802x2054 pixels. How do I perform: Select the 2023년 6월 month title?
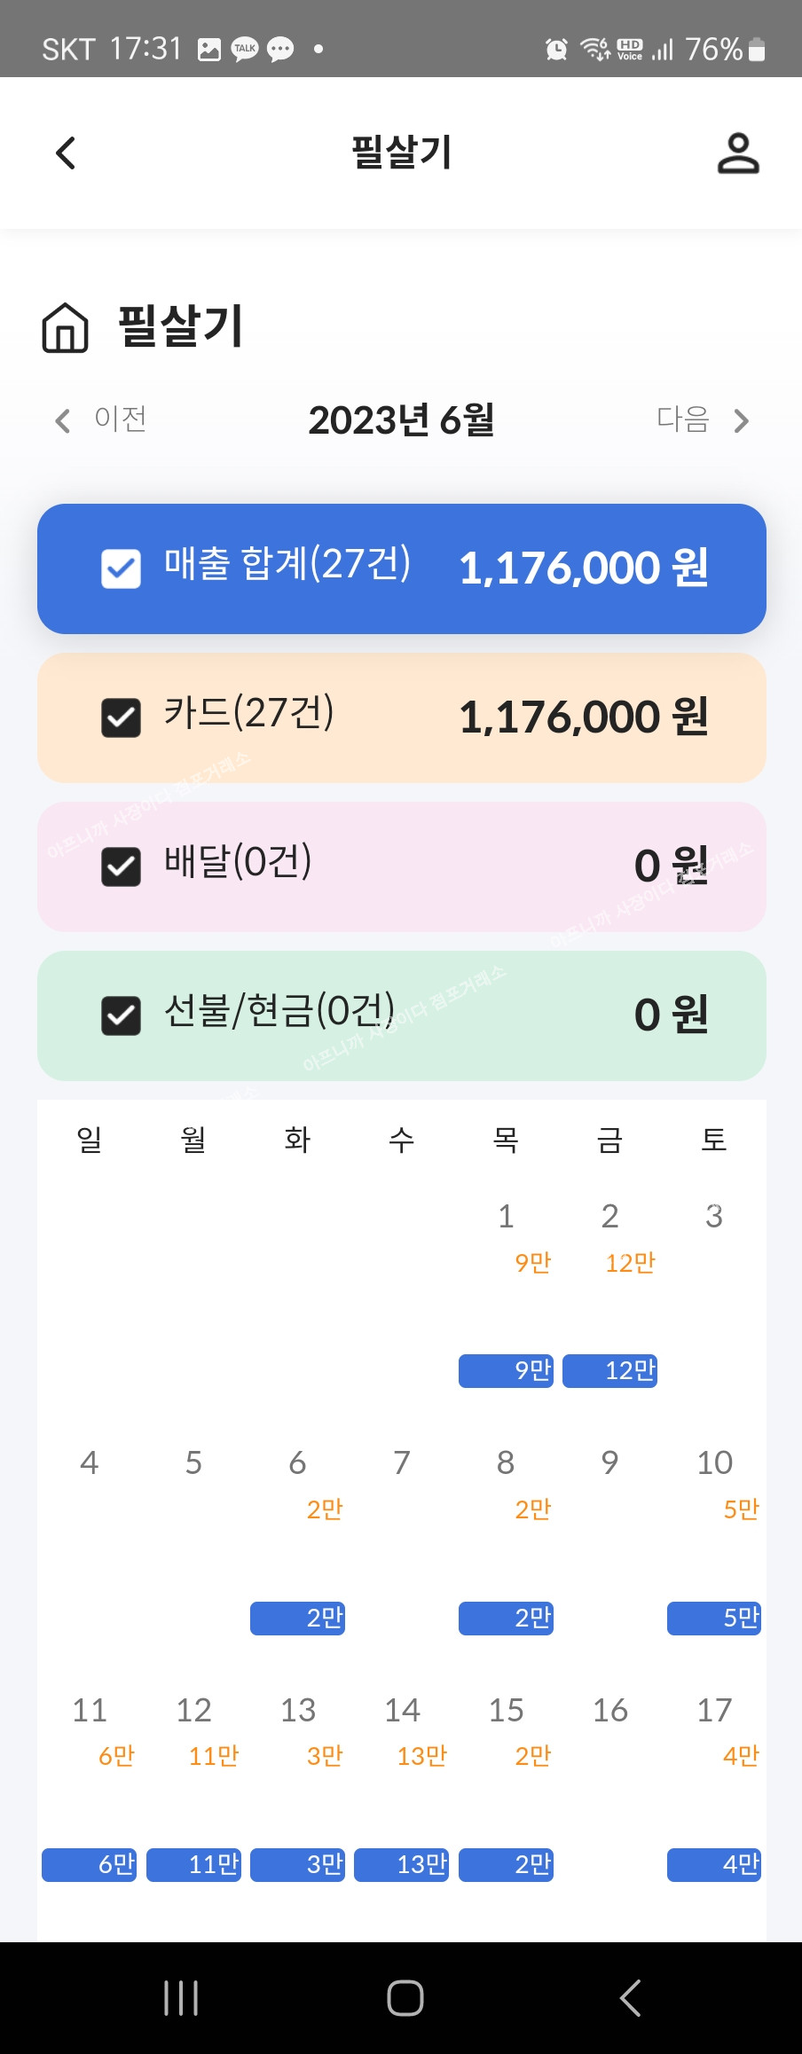click(x=401, y=419)
